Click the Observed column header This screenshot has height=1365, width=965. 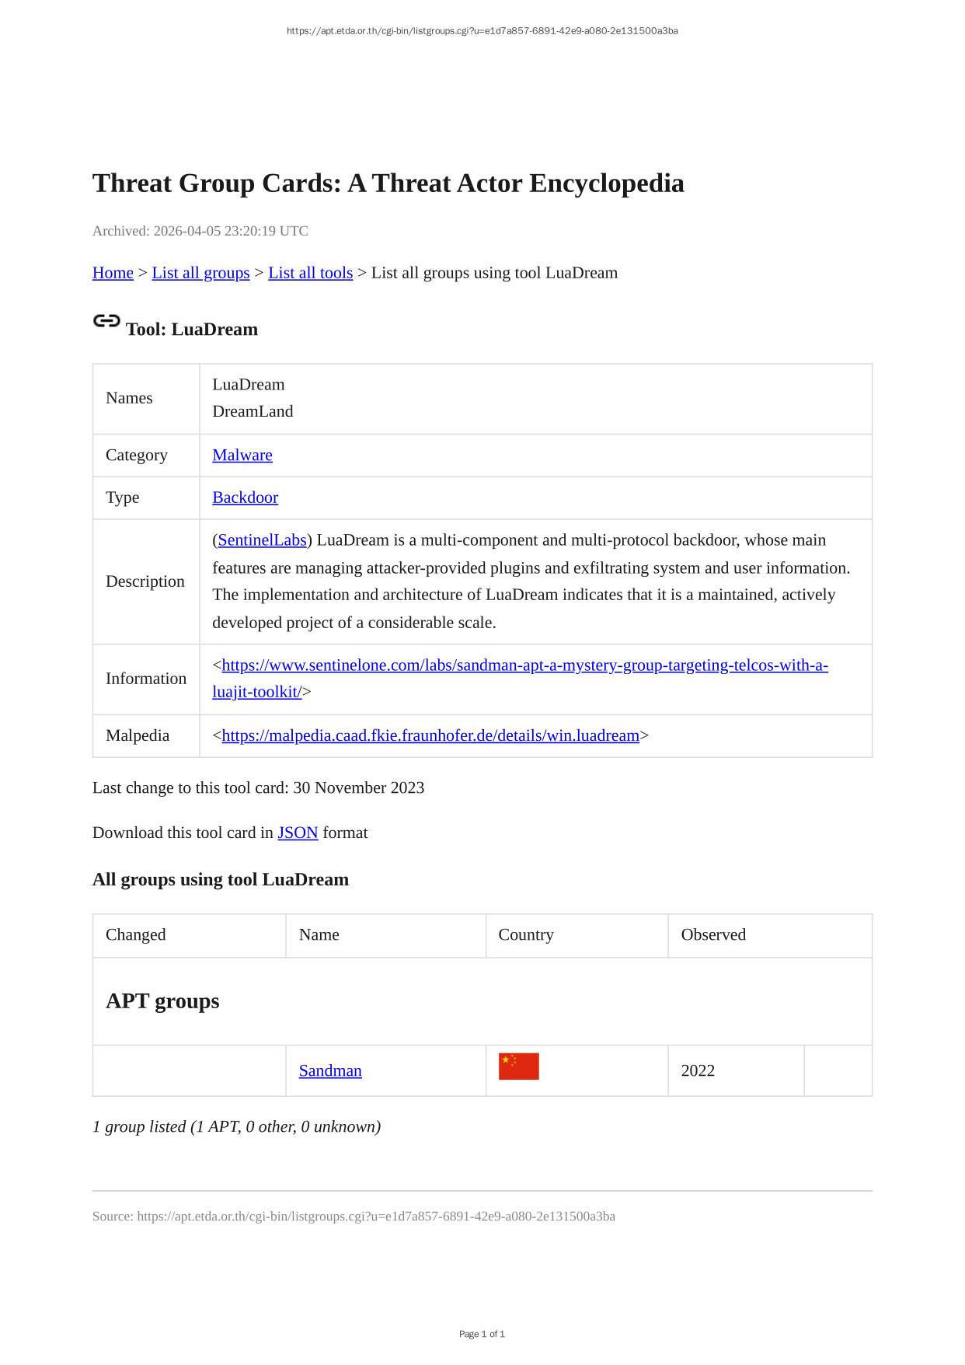[713, 934]
